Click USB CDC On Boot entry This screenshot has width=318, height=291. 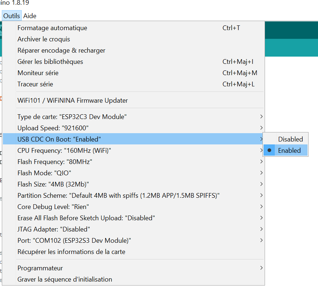point(134,139)
